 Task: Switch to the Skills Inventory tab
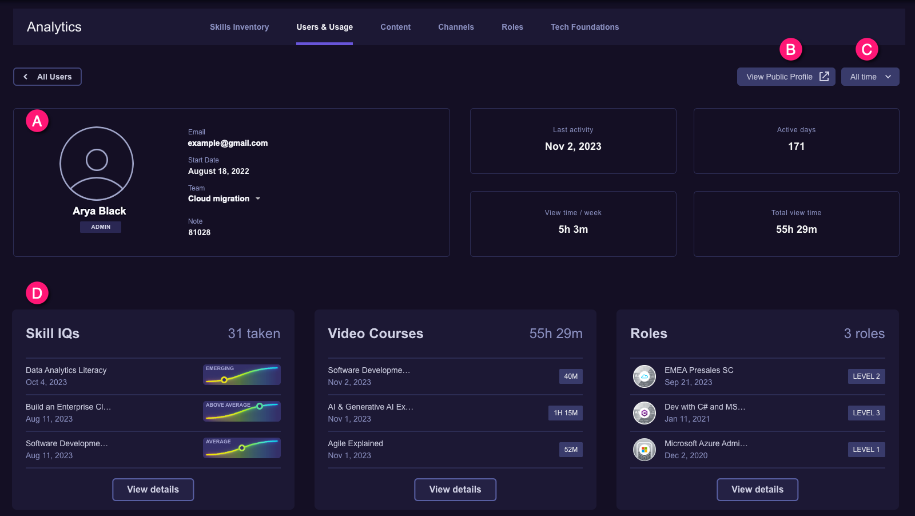[x=239, y=27]
